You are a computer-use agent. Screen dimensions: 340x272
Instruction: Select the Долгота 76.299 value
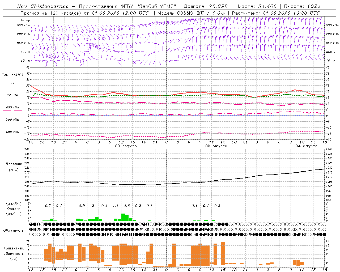click(219, 6)
